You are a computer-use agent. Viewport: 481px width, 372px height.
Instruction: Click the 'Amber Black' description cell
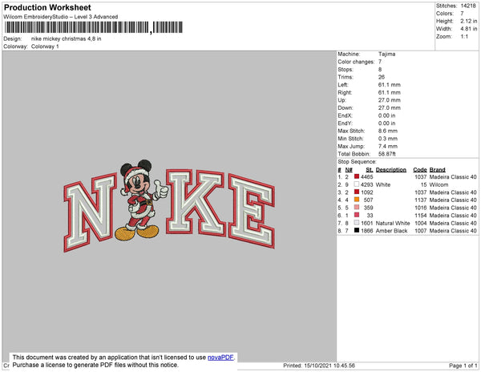point(391,231)
